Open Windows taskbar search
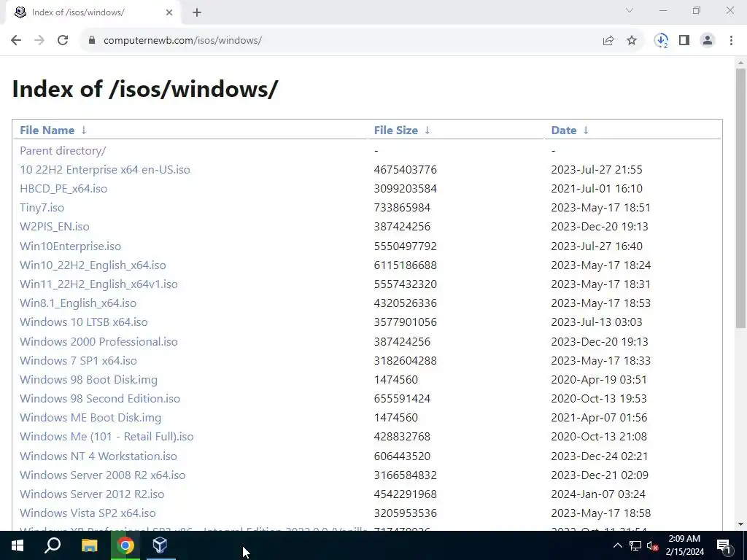 53,545
